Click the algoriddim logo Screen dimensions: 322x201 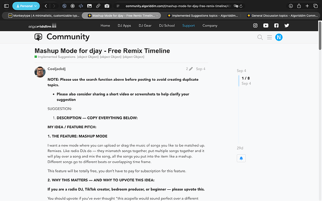42,26
